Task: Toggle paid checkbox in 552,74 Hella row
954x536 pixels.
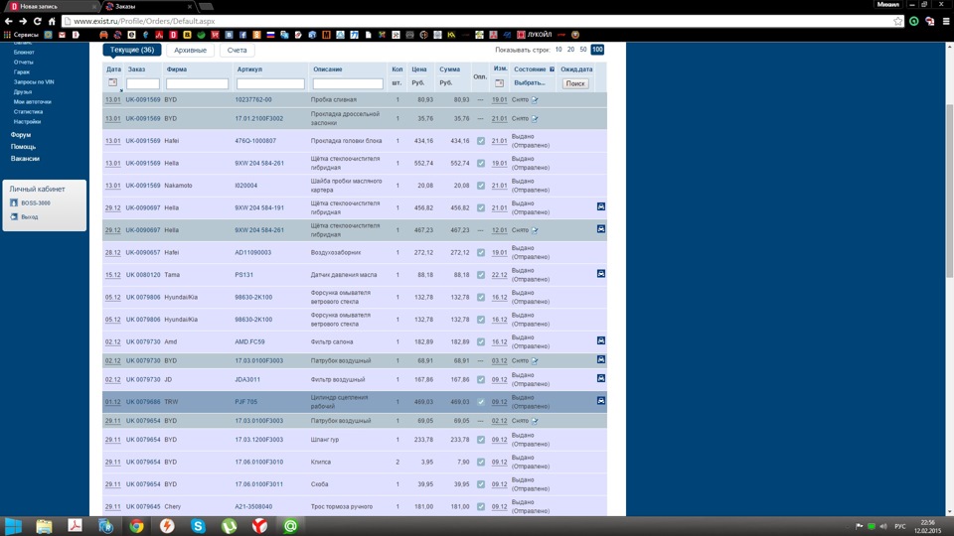Action: click(481, 164)
